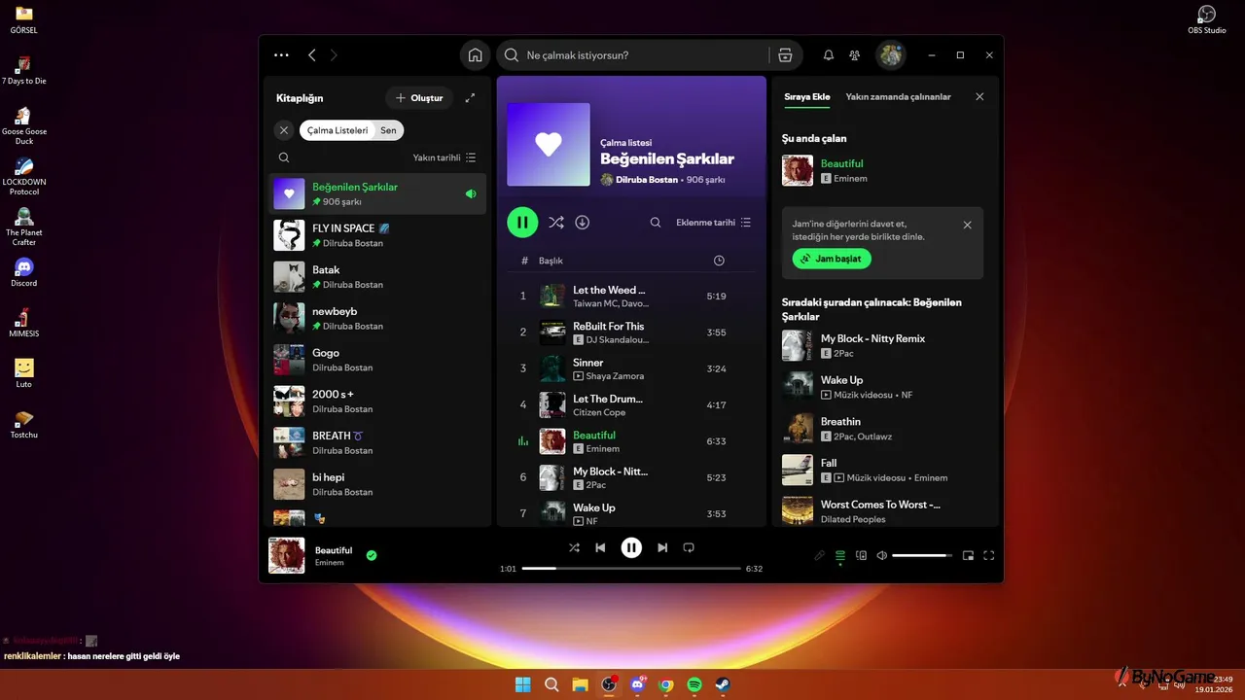The image size is (1245, 700).
Task: Open connect to device icon
Action: point(861,555)
